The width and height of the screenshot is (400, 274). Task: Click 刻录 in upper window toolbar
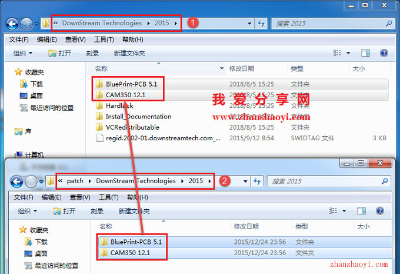pyautogui.click(x=92, y=53)
